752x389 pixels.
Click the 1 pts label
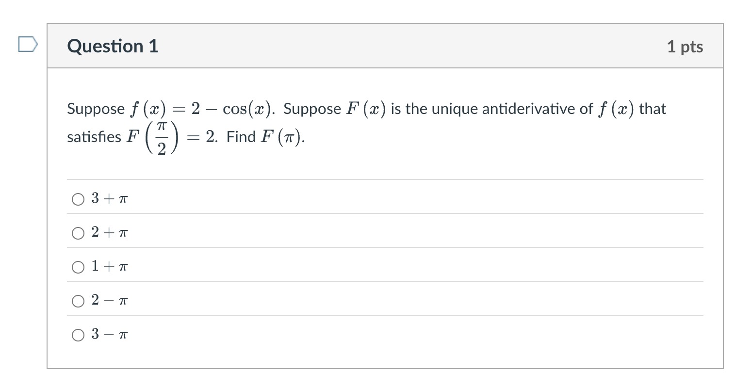[x=685, y=47]
